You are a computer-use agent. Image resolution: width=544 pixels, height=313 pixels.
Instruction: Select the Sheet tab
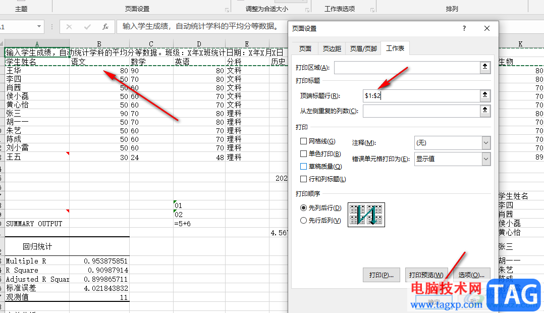click(395, 48)
